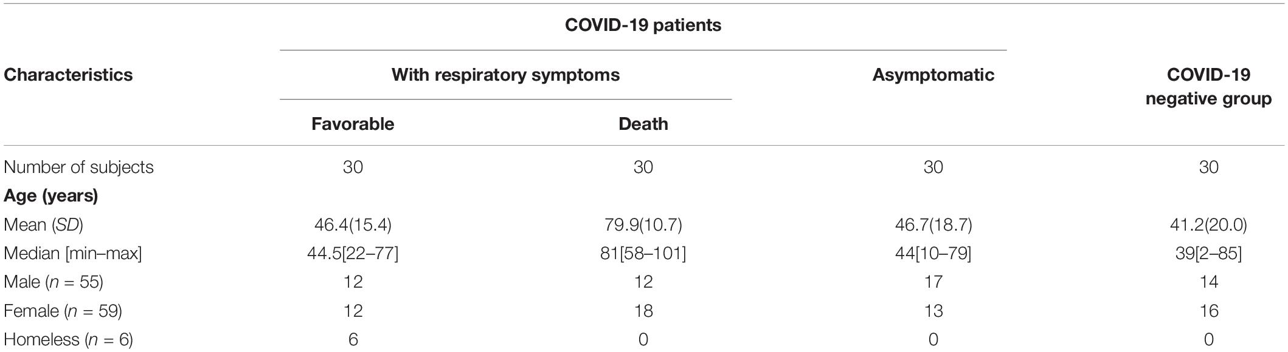Image resolution: width=1288 pixels, height=352 pixels.
Task: Click the With respiratory symptoms header
Action: point(505,75)
